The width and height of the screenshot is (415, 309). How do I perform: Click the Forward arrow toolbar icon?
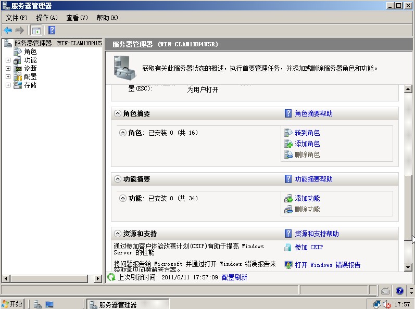point(20,30)
